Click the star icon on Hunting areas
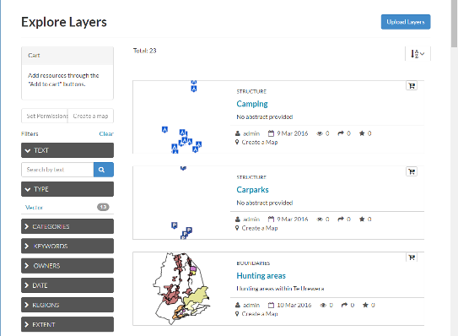 365,305
